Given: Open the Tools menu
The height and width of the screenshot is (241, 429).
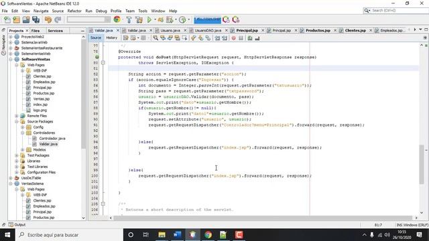Looking at the screenshot, I should point(143,11).
